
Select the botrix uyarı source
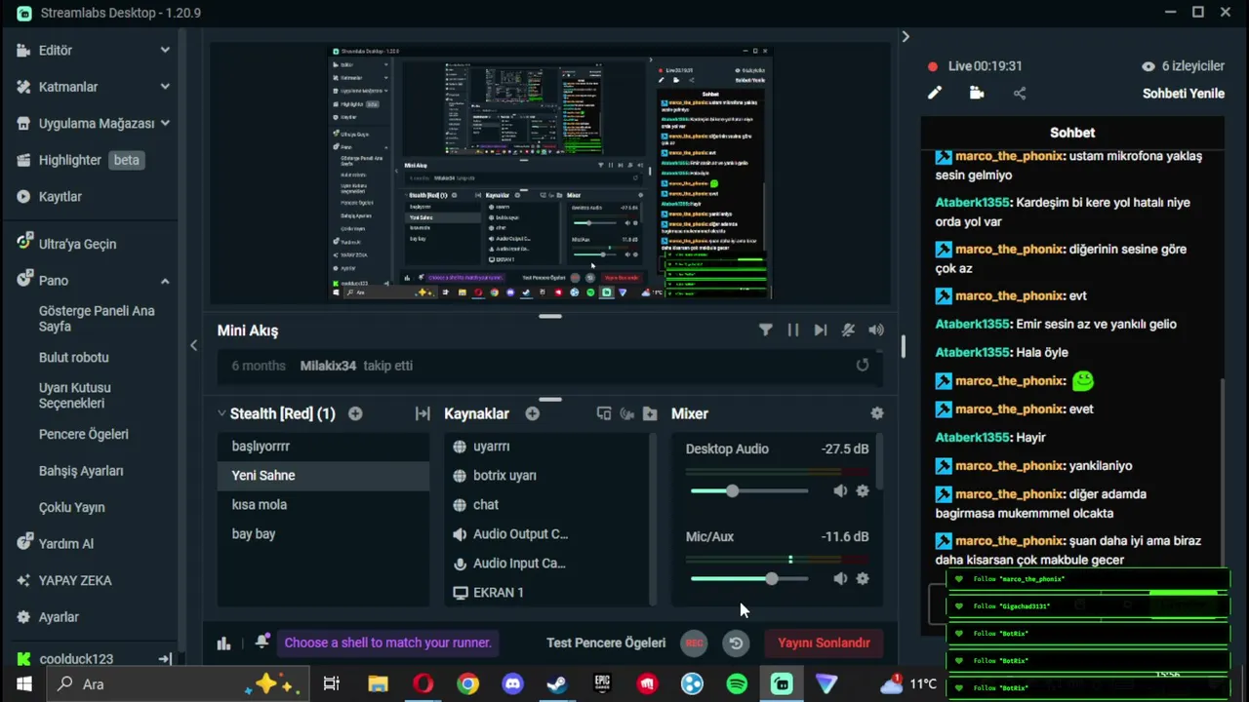click(x=546, y=476)
